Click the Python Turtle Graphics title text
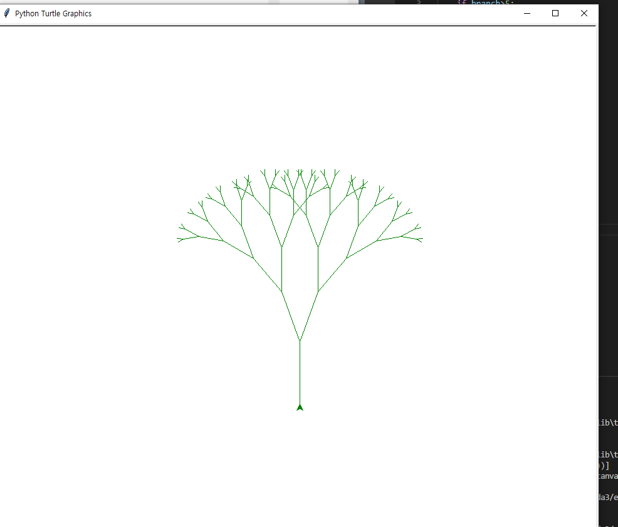This screenshot has width=618, height=527. [53, 13]
